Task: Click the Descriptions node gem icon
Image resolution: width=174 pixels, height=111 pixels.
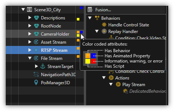Action: (x=36, y=18)
